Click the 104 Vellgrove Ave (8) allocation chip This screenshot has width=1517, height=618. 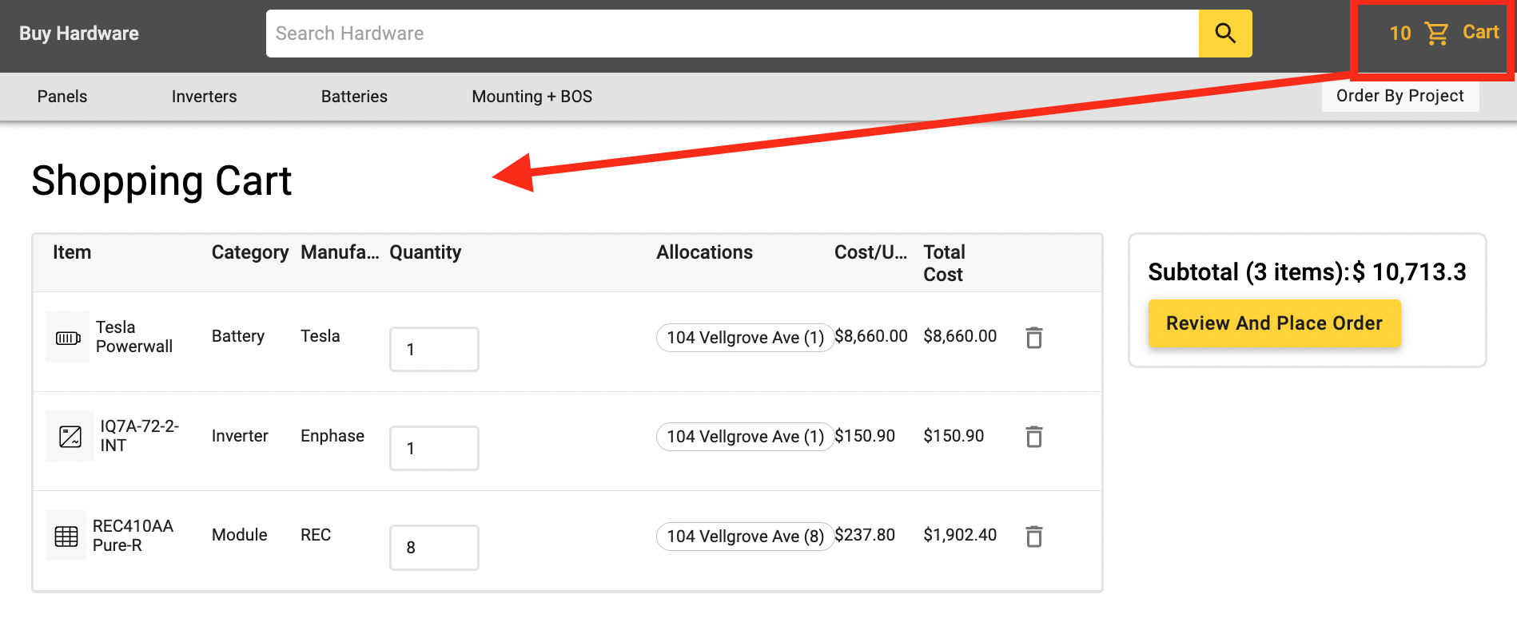click(745, 537)
